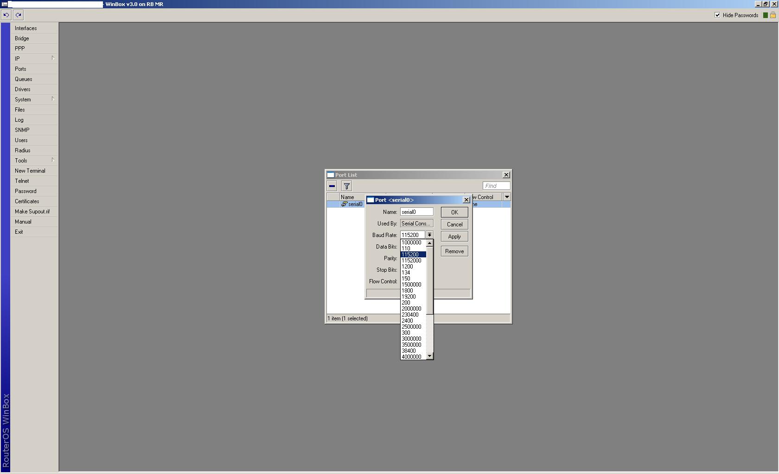
Task: Click the undo arrow icon on the toolbar
Action: pyautogui.click(x=6, y=15)
